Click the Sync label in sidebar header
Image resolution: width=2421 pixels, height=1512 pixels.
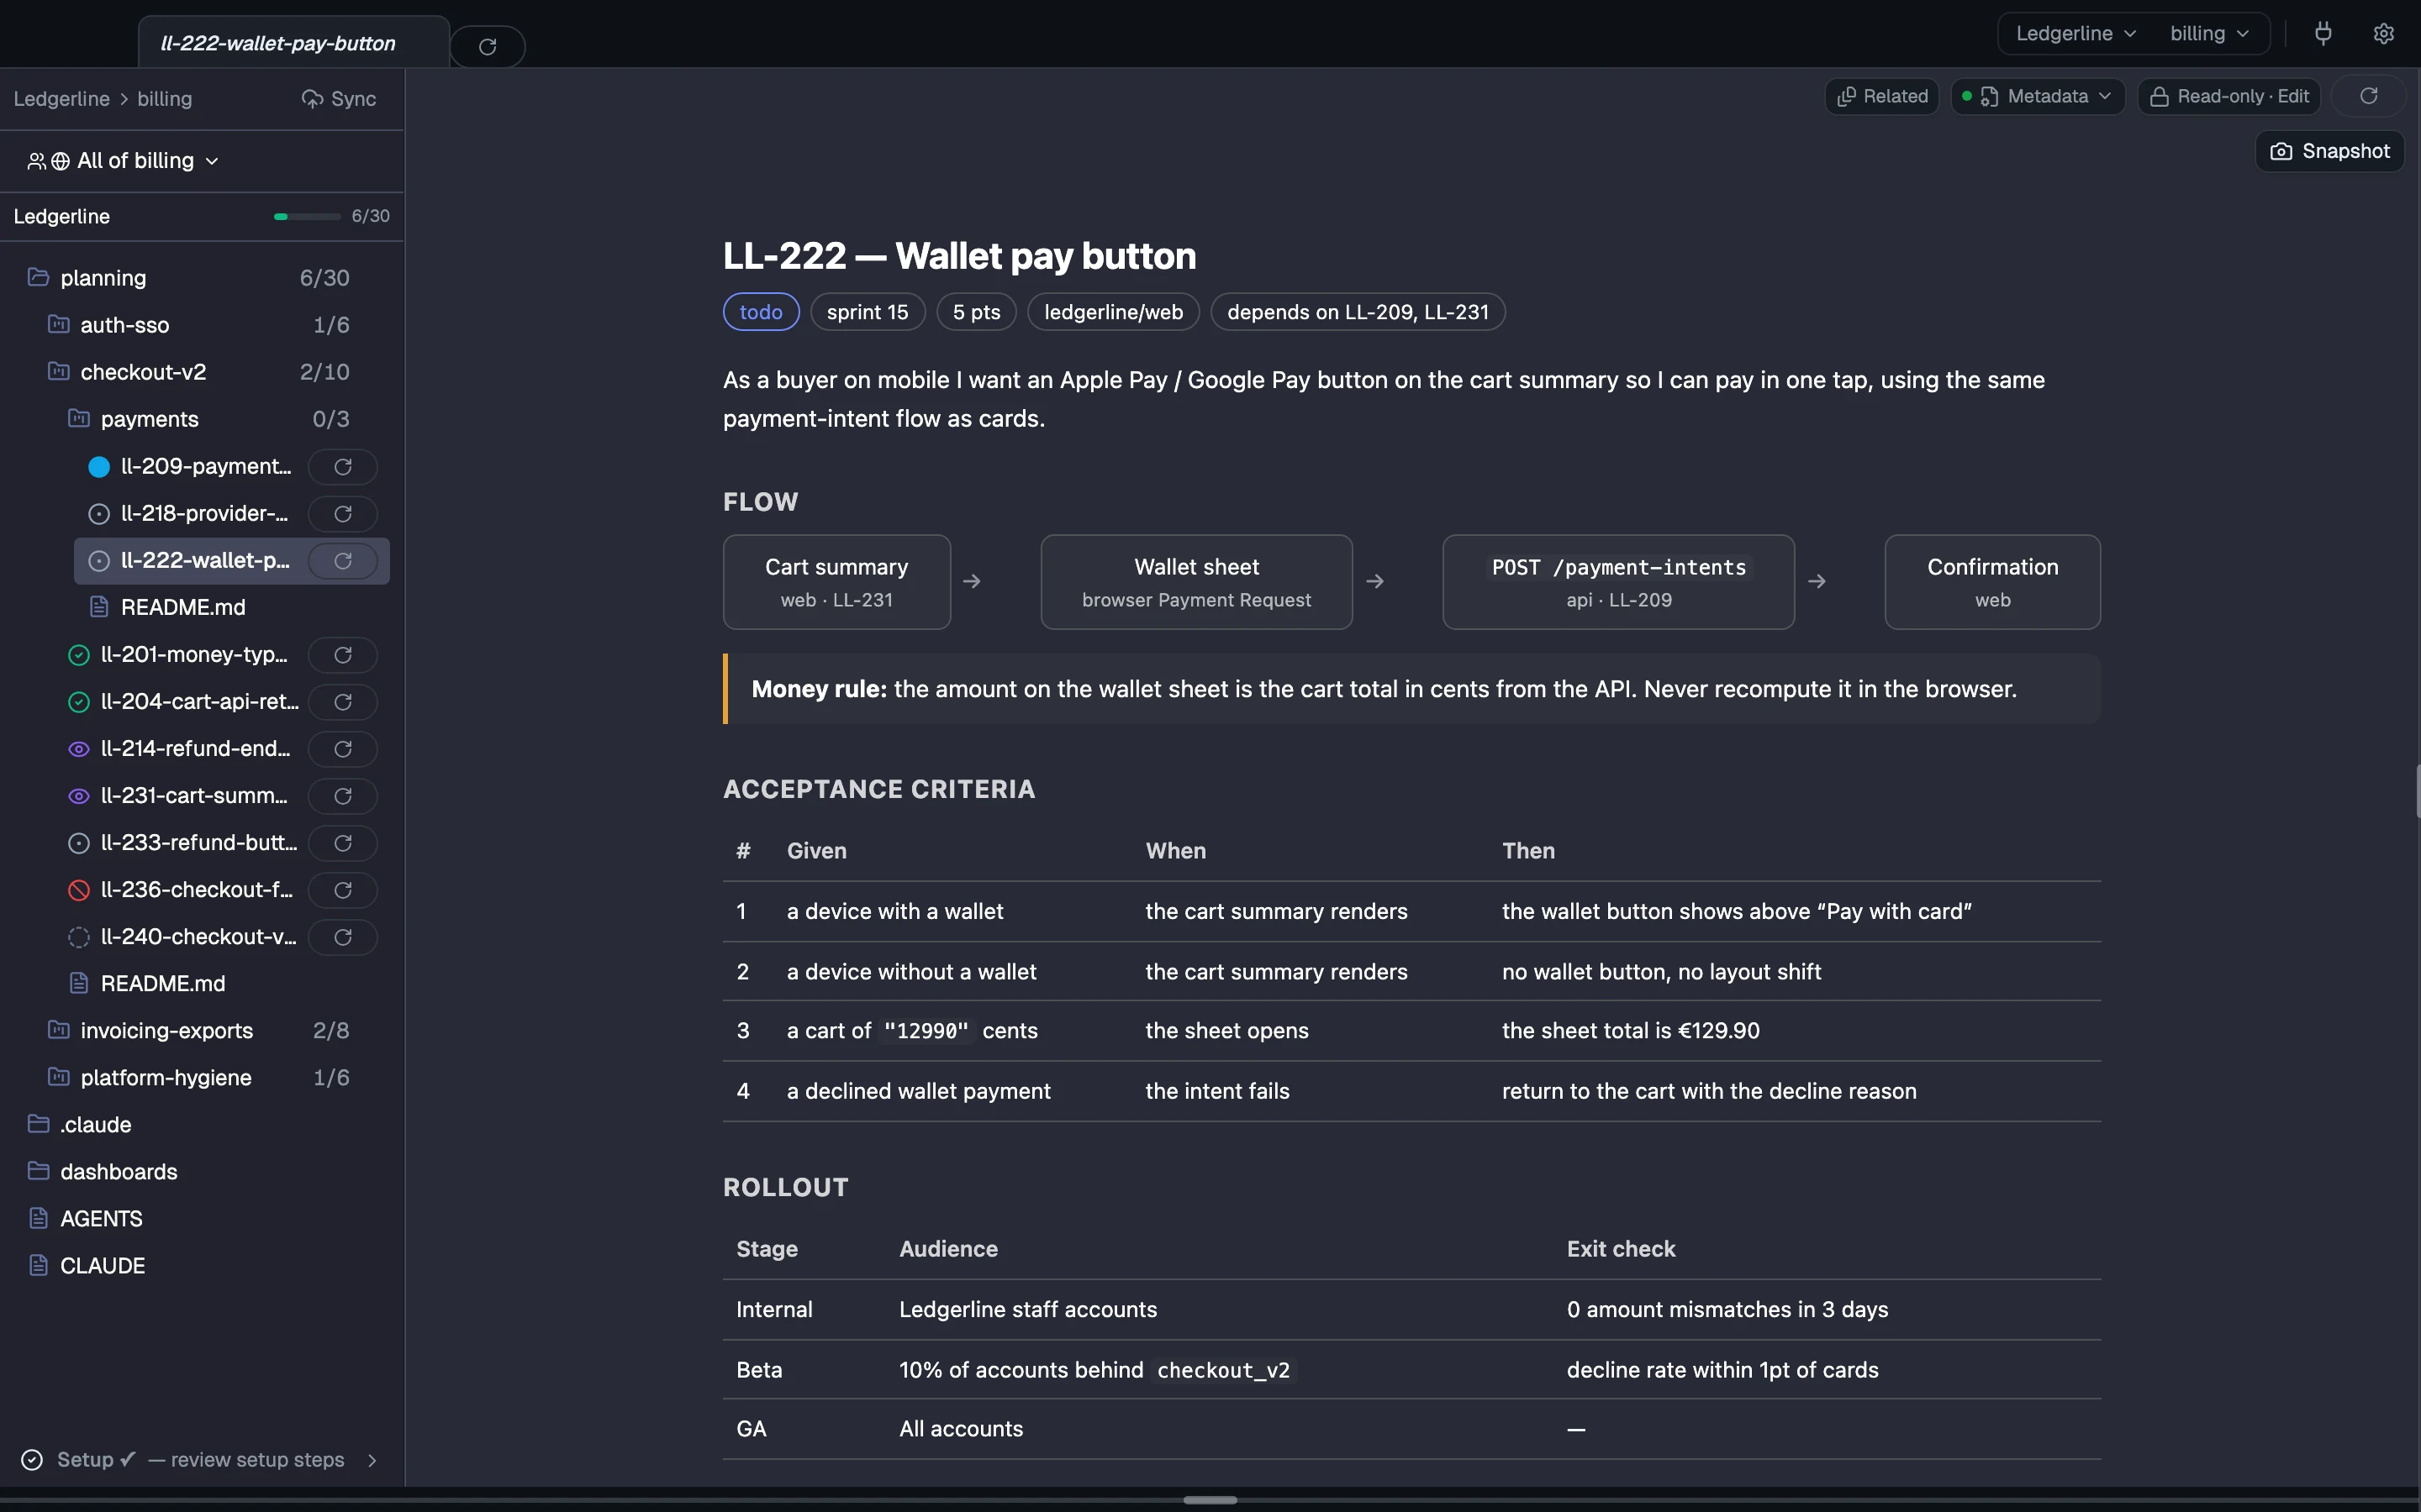coord(353,99)
